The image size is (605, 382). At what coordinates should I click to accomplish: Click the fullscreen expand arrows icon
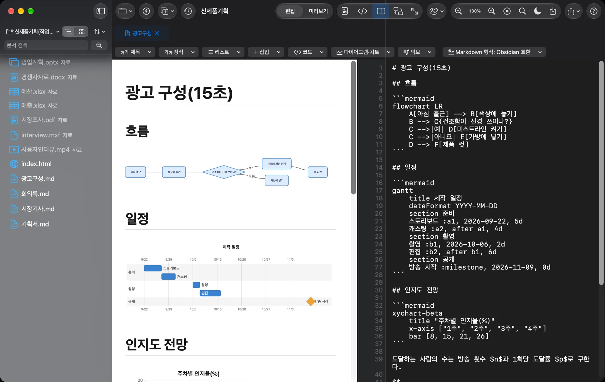[x=414, y=11]
